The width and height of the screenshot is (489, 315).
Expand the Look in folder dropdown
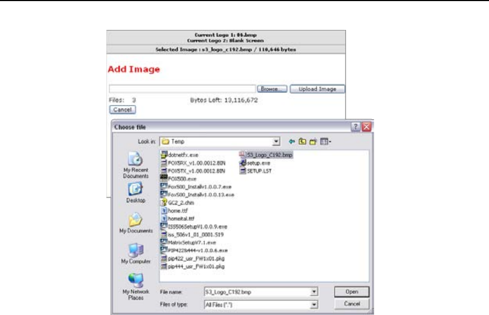coord(276,141)
